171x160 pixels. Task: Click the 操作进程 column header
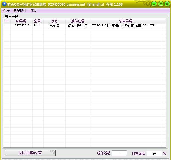(x=78, y=21)
